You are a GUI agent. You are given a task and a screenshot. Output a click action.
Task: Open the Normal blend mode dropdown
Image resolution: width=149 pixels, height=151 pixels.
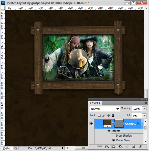105,109
